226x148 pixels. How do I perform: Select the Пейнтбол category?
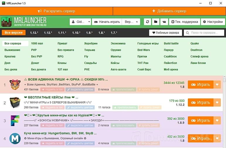[170, 63]
